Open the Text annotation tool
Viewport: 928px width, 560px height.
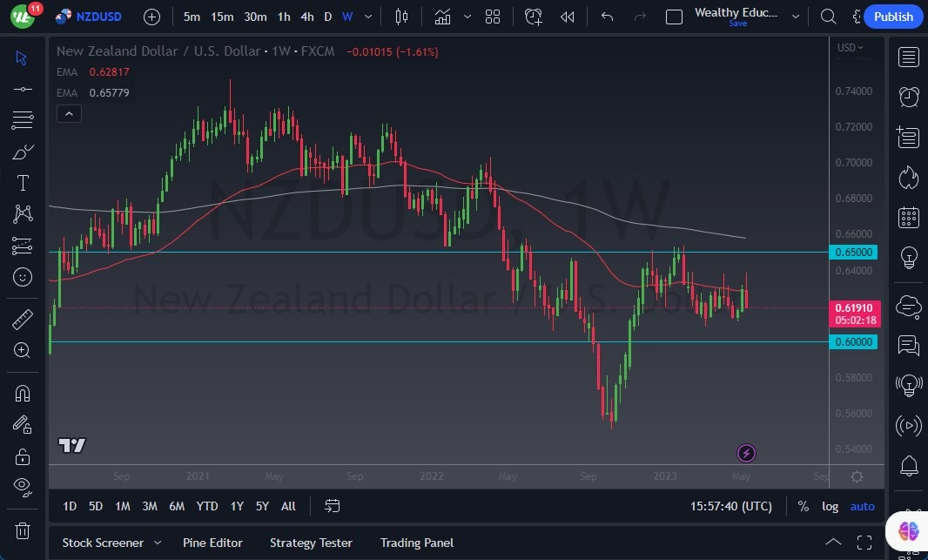pyautogui.click(x=23, y=182)
